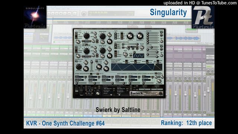Click Sub Oscillator volume knob
The width and height of the screenshot is (238, 134).
(86, 68)
